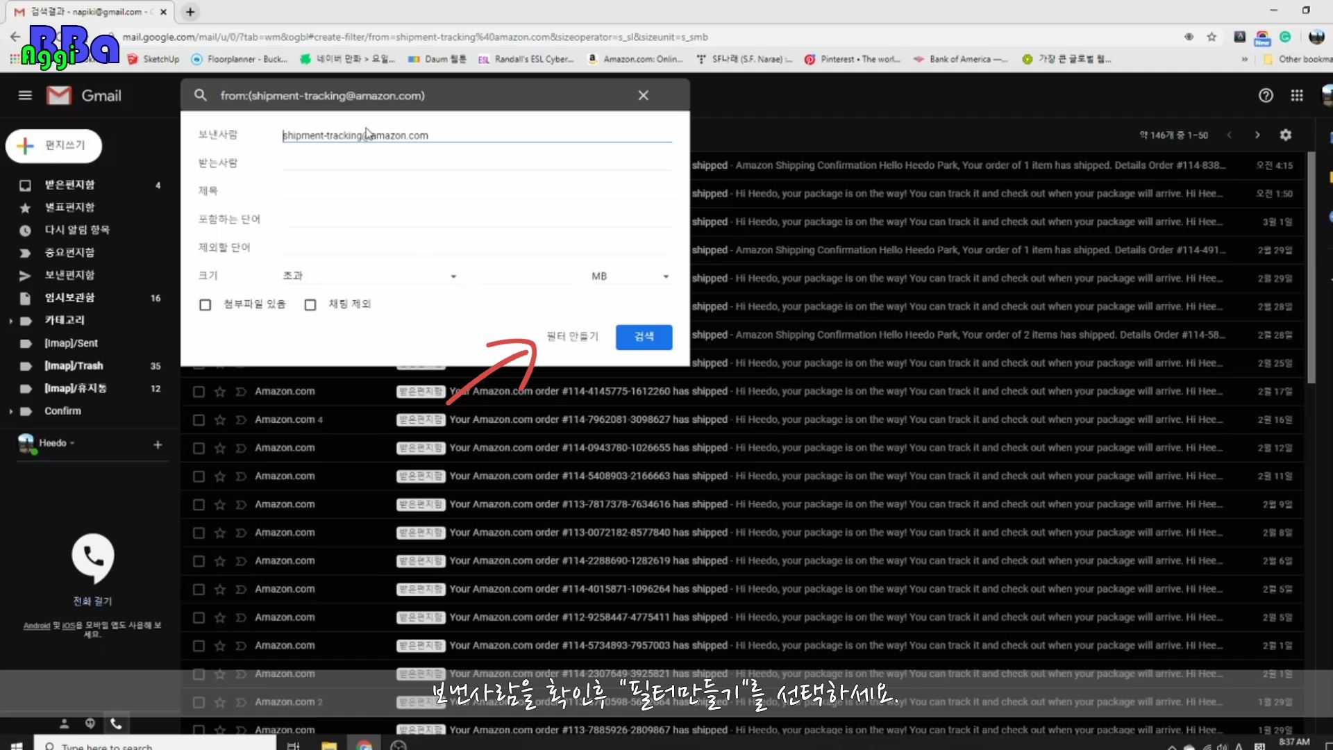Open the Google apps grid icon
Image resolution: width=1333 pixels, height=750 pixels.
click(1296, 95)
